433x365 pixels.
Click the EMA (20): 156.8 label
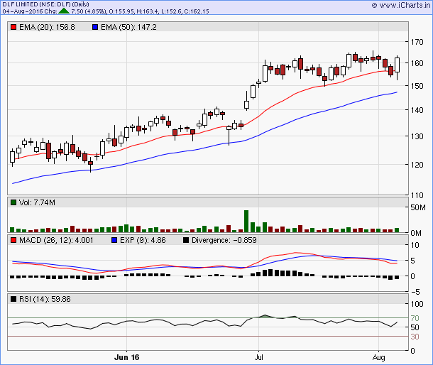click(47, 27)
